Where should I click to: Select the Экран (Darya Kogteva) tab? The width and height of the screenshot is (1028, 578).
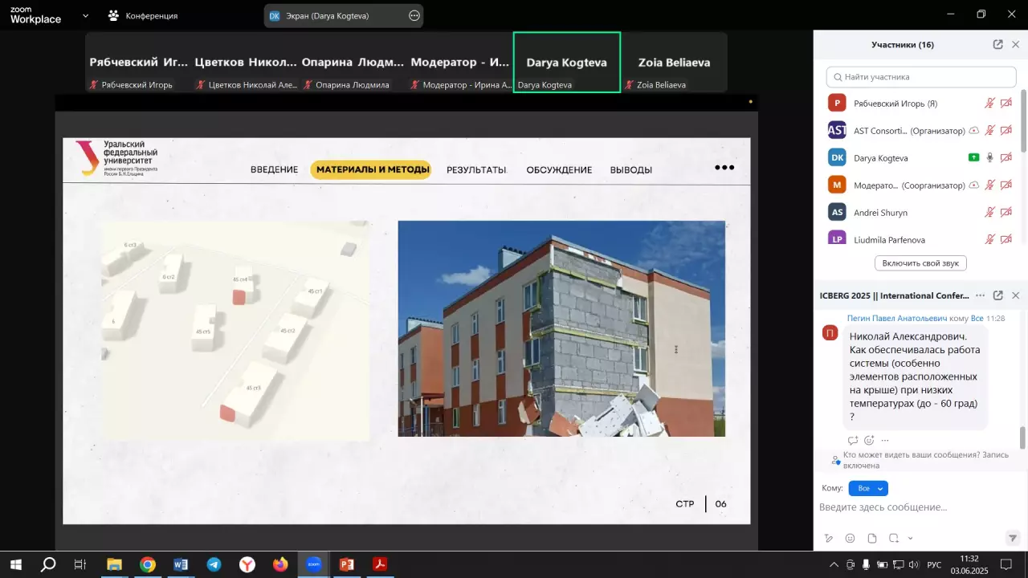pyautogui.click(x=329, y=15)
